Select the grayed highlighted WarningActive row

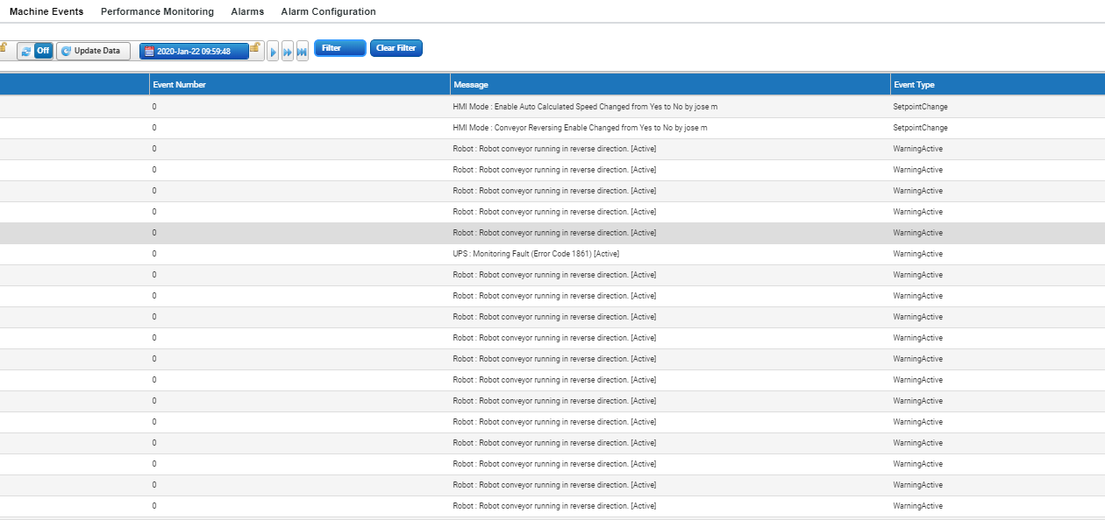point(552,232)
